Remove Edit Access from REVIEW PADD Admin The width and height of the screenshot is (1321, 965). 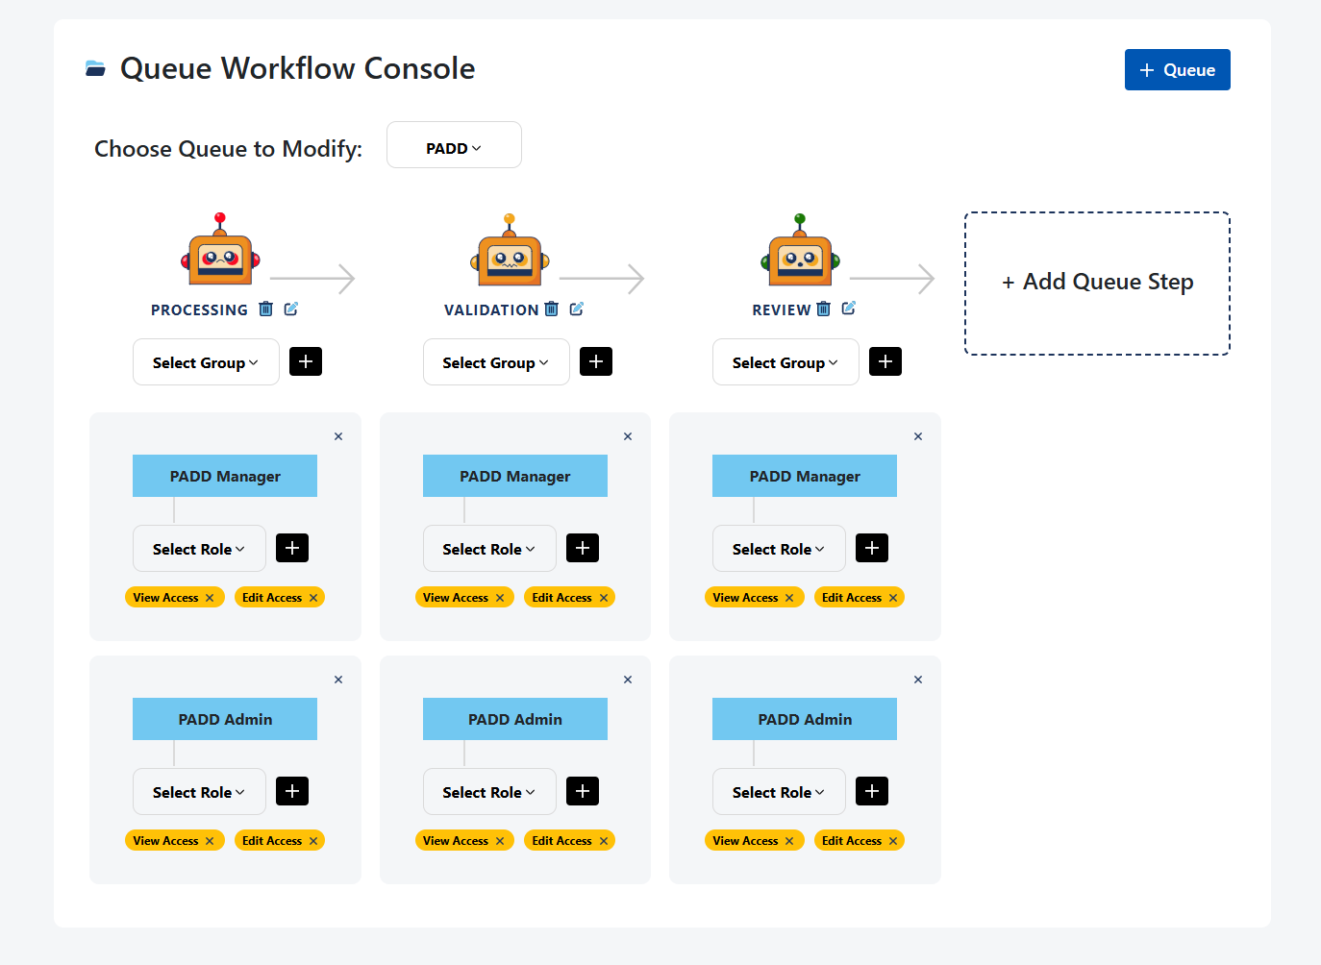pos(893,841)
